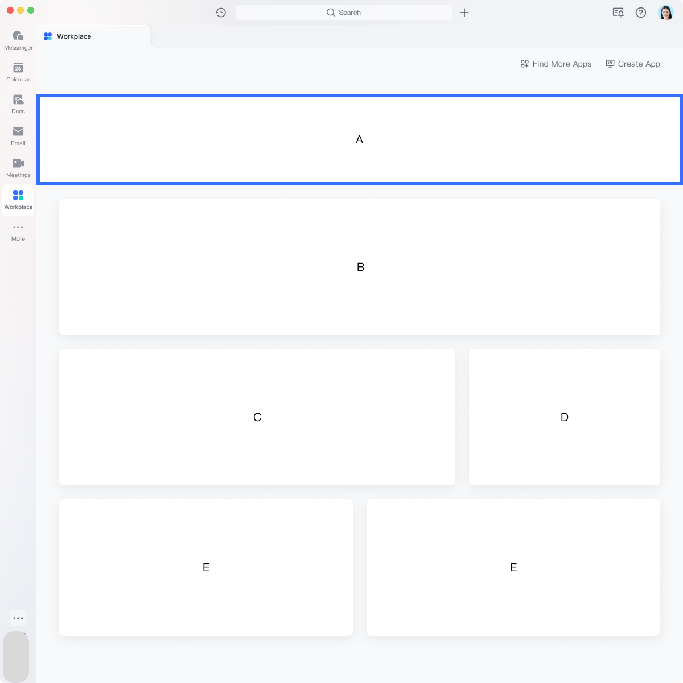
Task: Click the card labeled D
Action: (x=564, y=417)
